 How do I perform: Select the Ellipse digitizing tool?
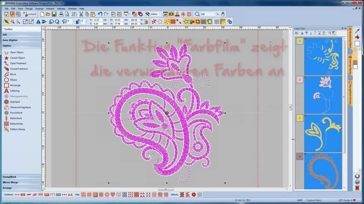[13, 80]
